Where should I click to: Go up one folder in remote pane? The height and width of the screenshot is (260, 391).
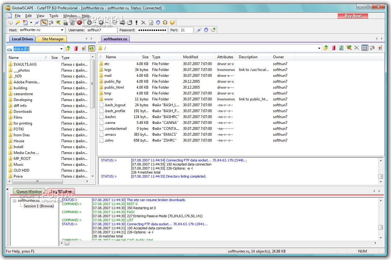click(x=326, y=48)
